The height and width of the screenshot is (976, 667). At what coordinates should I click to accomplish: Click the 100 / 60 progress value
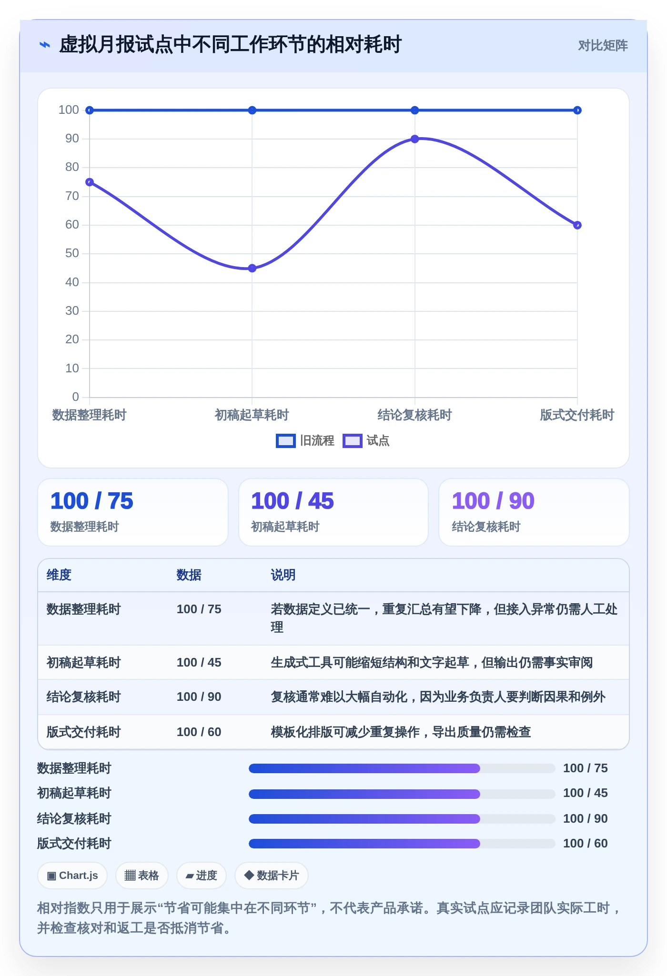(x=585, y=844)
